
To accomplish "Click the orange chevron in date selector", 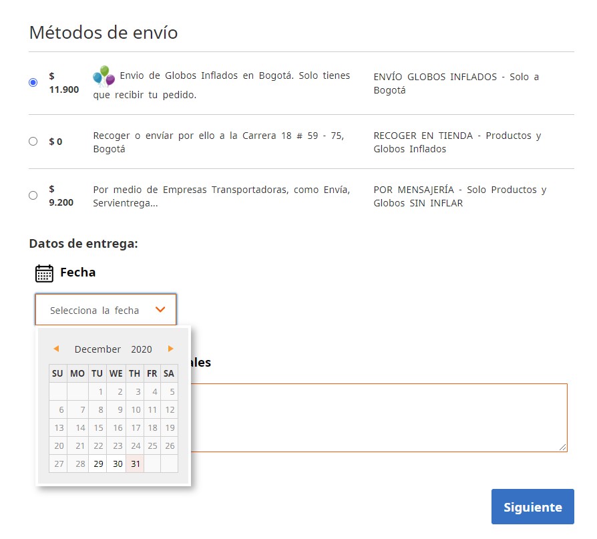I will (160, 309).
